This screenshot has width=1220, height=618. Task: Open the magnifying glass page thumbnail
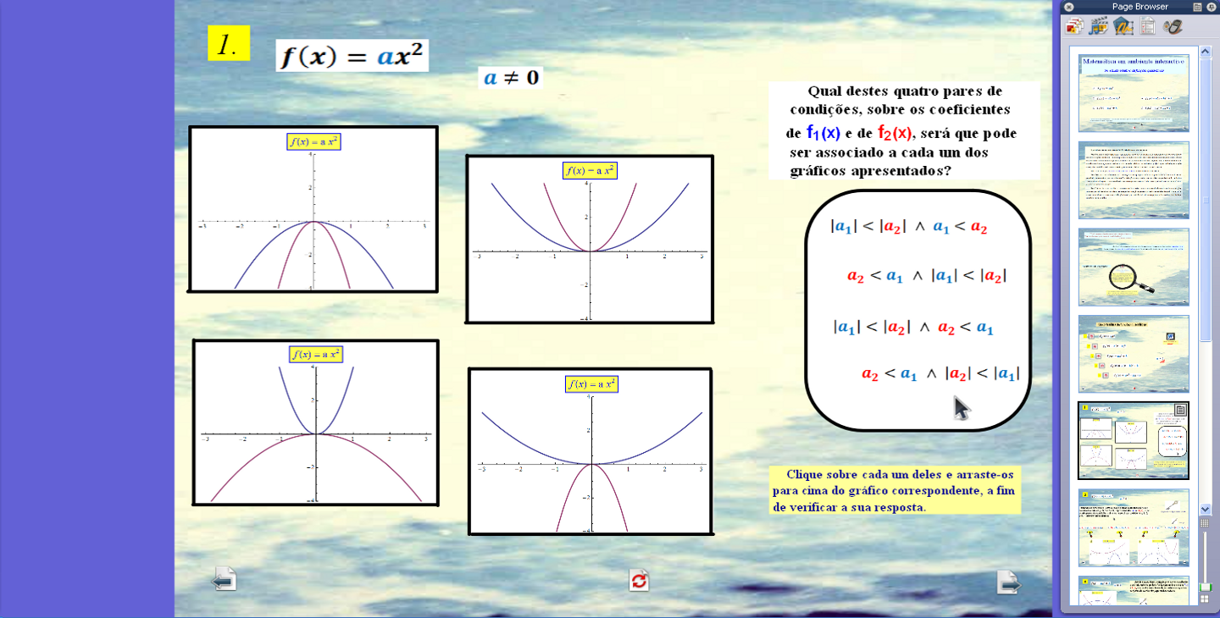1134,267
